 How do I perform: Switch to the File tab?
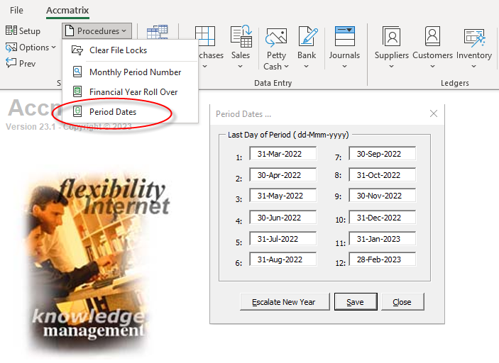coord(16,11)
